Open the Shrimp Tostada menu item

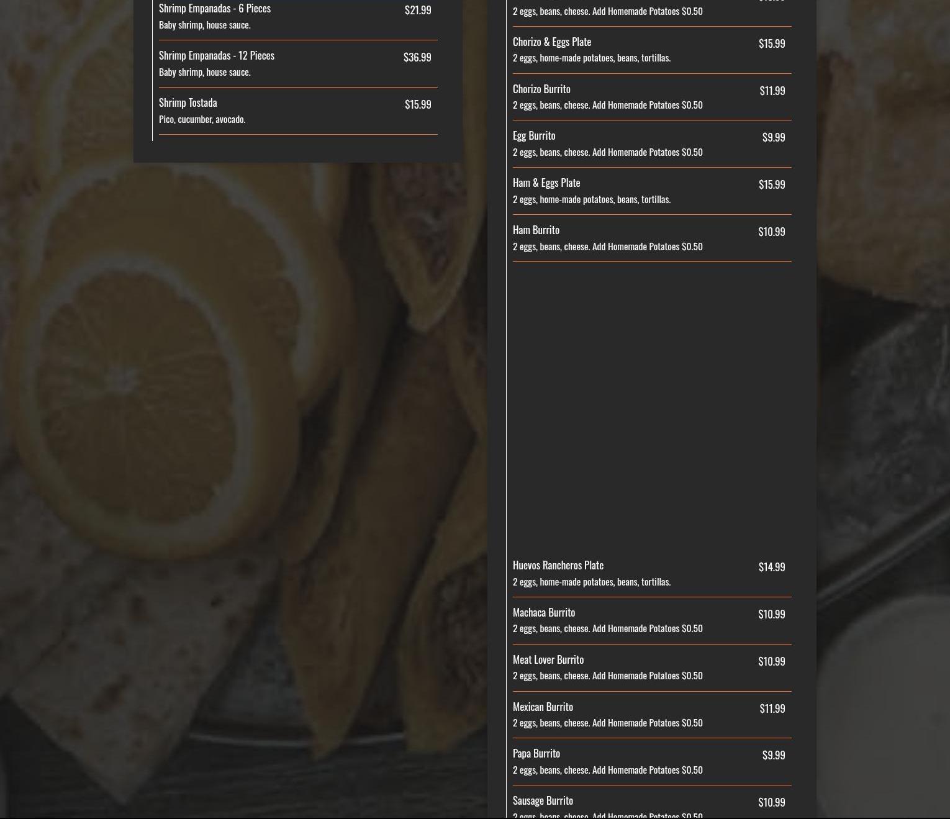click(188, 103)
